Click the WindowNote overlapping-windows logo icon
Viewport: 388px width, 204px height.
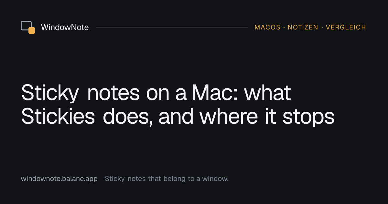click(x=28, y=27)
